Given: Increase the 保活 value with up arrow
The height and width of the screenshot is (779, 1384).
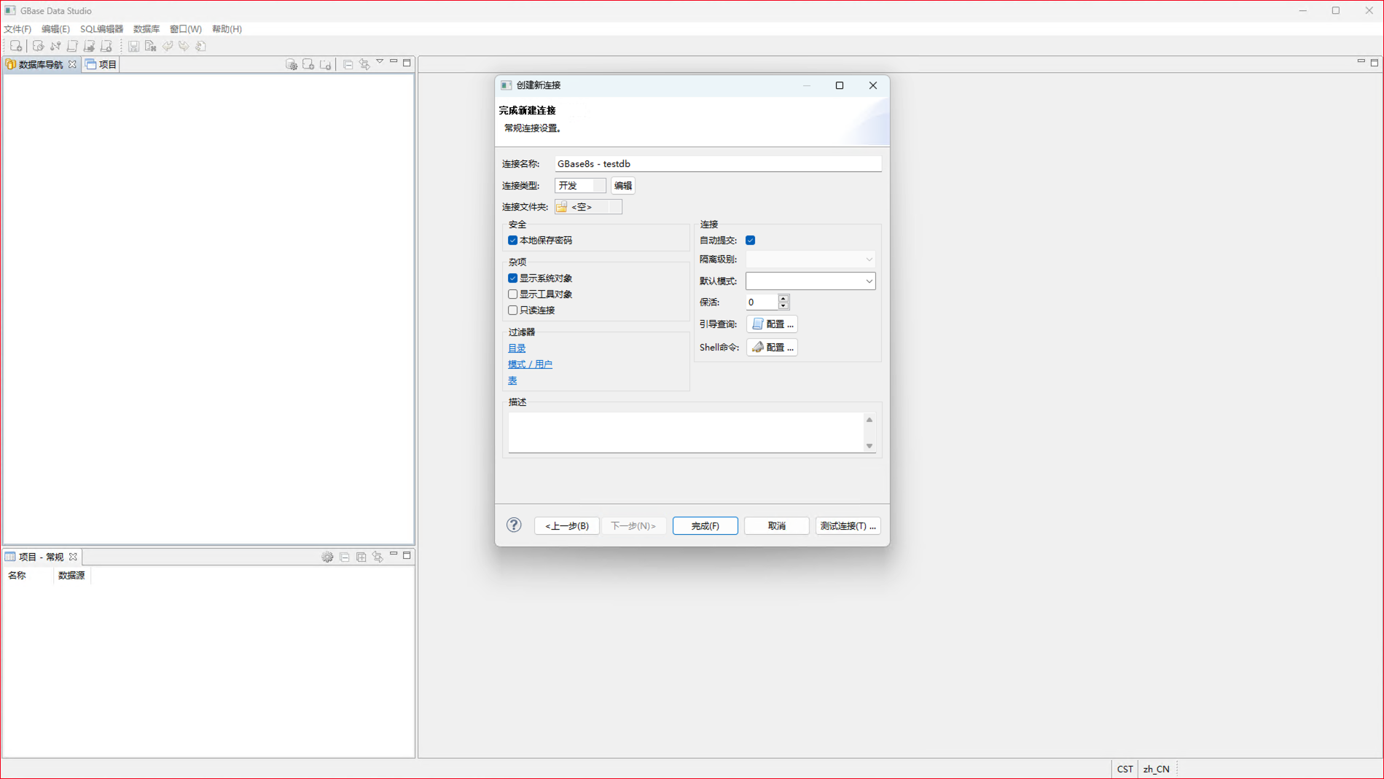Looking at the screenshot, I should pyautogui.click(x=783, y=298).
